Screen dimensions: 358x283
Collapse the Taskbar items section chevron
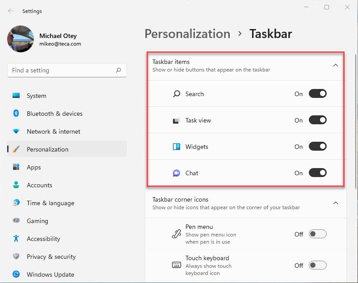tap(335, 65)
